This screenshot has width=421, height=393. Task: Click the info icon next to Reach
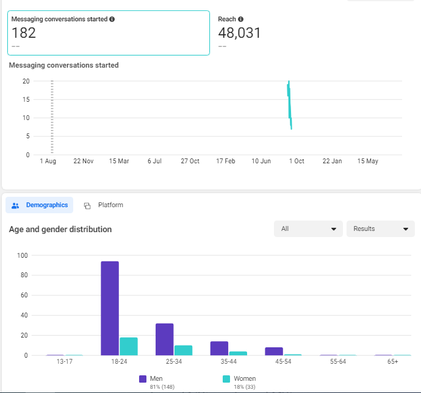(241, 19)
